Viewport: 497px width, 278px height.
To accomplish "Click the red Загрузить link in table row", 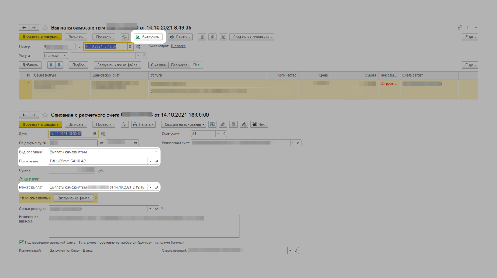I will (388, 84).
